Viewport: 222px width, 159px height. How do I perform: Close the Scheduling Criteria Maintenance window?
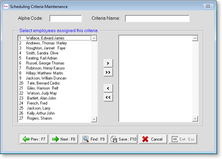[x=208, y=6]
